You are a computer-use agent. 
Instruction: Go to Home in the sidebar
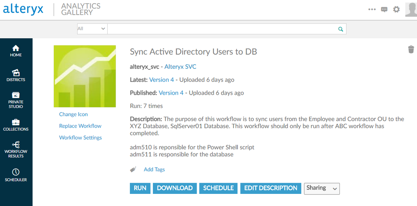coord(16,51)
